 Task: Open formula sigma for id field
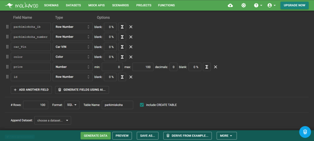(122, 77)
